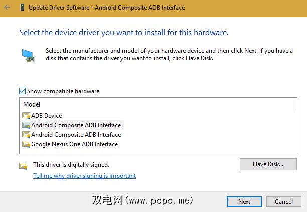
Task: Click the Google Nexus One driver icon
Action: pos(27,144)
